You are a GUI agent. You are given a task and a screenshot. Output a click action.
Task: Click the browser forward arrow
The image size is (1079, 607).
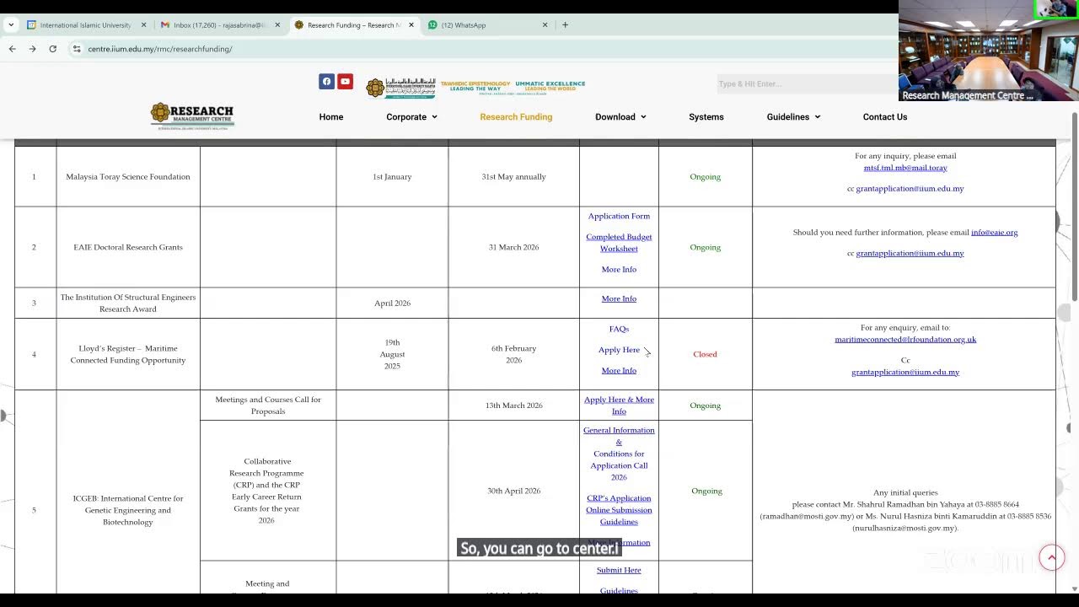click(32, 49)
